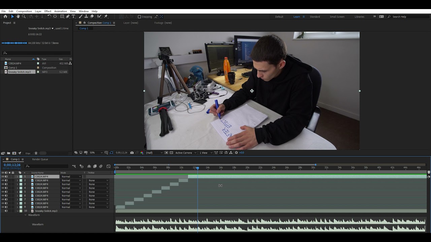The image size is (431, 242).
Task: Click the show channel color icon in viewer
Action: [142, 153]
